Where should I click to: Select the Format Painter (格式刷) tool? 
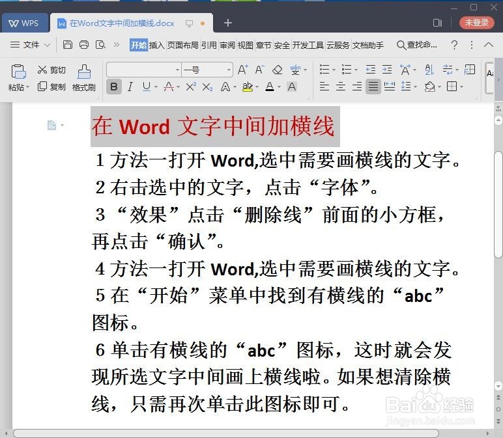click(84, 78)
